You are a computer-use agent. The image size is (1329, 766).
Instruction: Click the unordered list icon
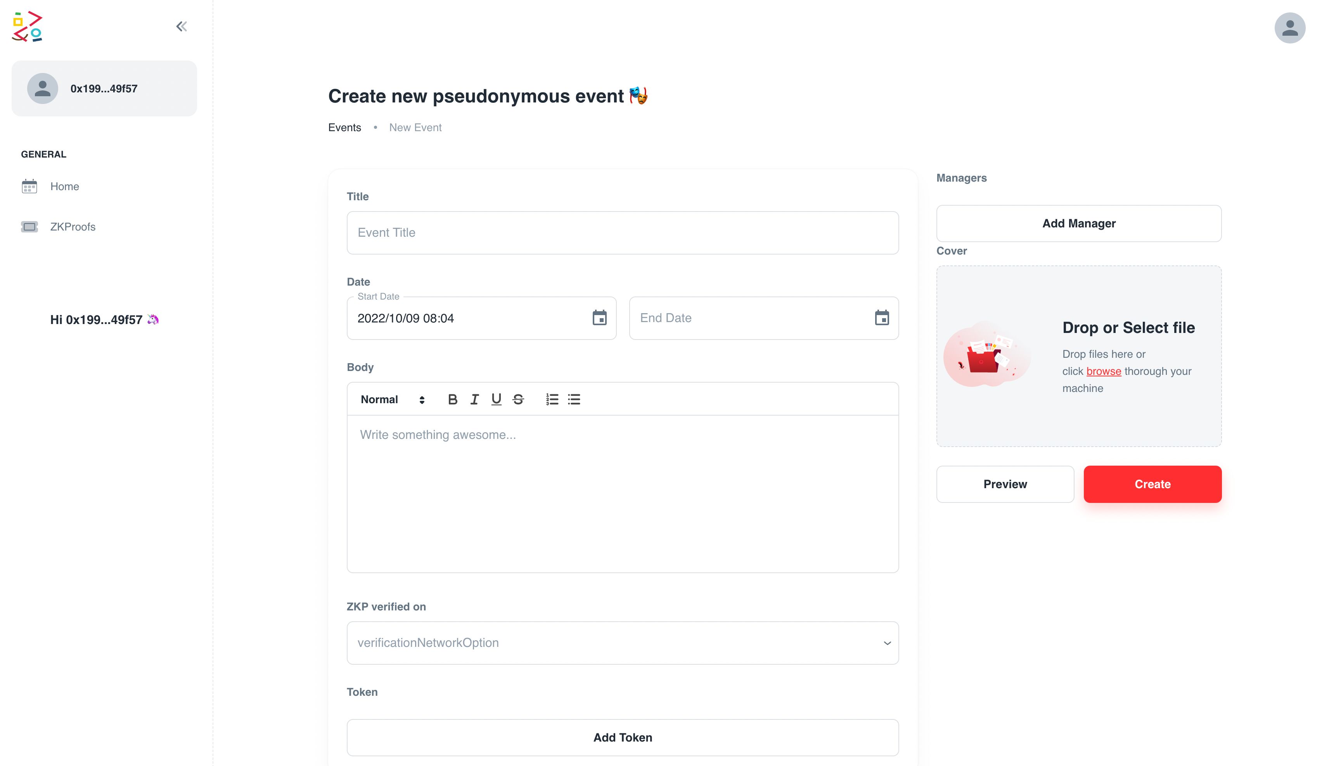(x=574, y=399)
